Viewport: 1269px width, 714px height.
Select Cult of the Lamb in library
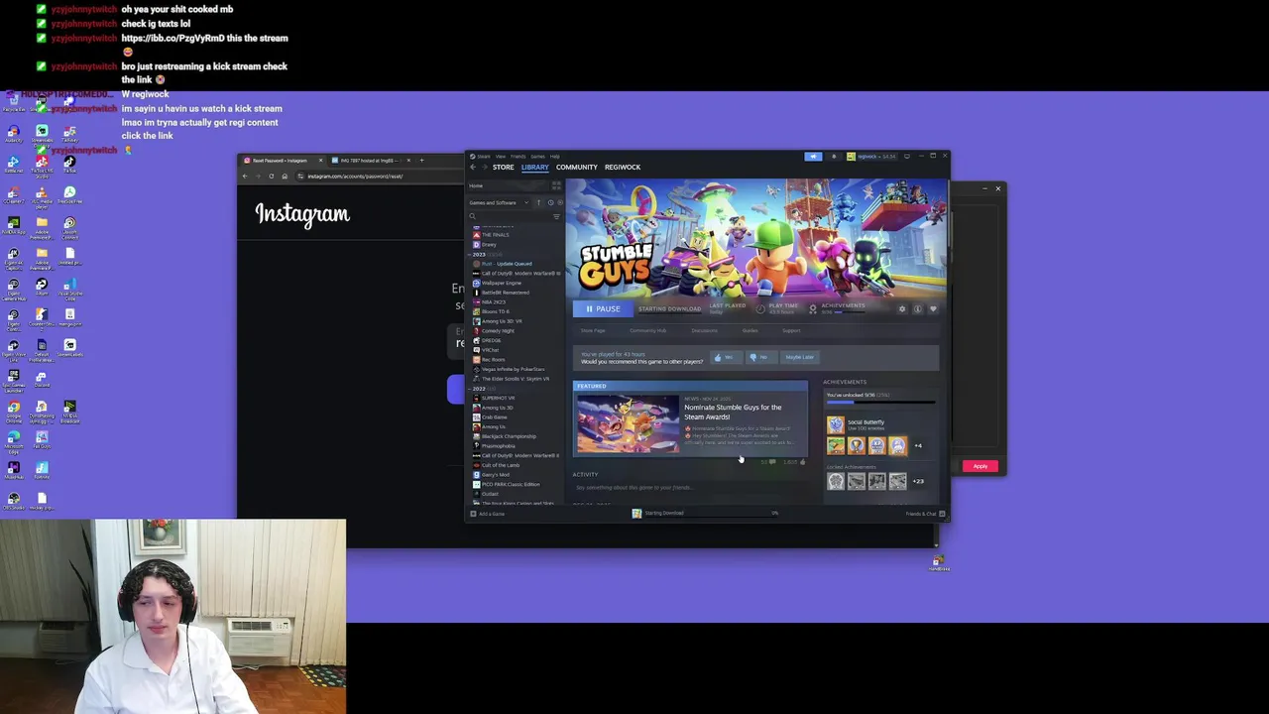[x=500, y=465]
